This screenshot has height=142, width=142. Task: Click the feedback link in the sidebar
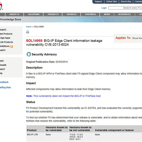[4, 82]
